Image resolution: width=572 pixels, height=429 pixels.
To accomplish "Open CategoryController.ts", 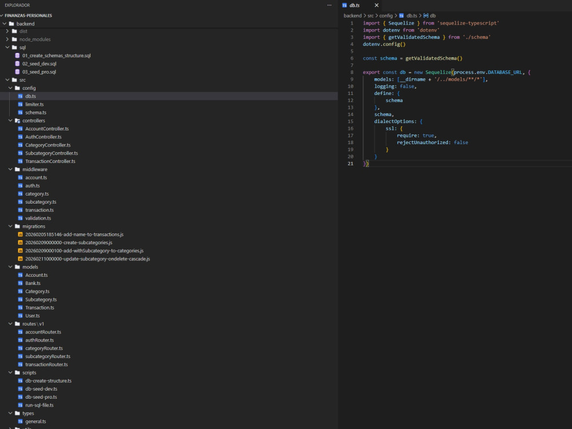I will point(48,145).
